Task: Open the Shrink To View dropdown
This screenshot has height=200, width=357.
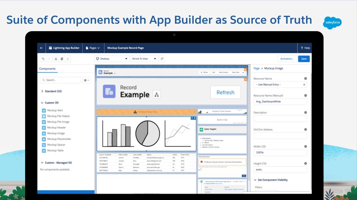Action: click(x=144, y=59)
